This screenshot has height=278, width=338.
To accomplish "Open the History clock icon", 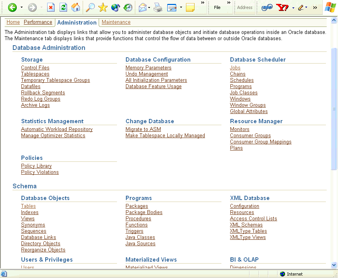I will tap(128, 7).
